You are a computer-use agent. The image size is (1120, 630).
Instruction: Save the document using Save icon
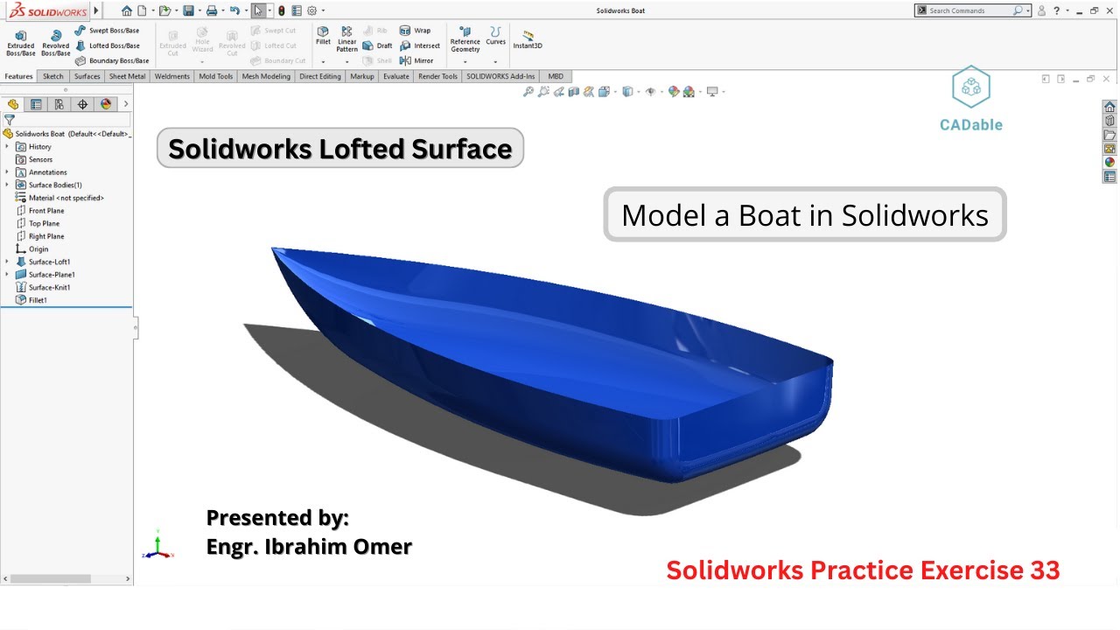click(188, 10)
